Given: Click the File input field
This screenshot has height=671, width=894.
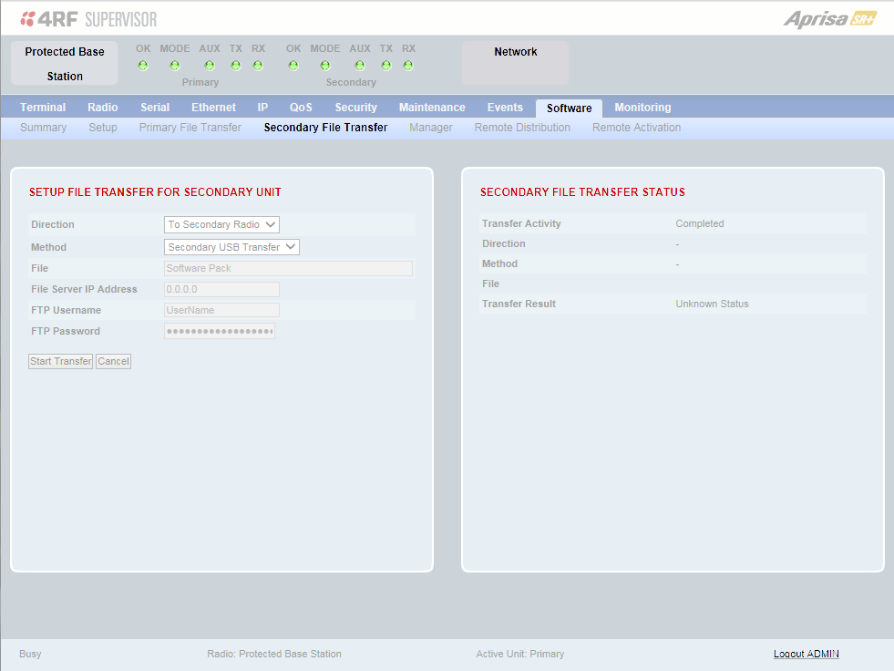Looking at the screenshot, I should click(289, 268).
